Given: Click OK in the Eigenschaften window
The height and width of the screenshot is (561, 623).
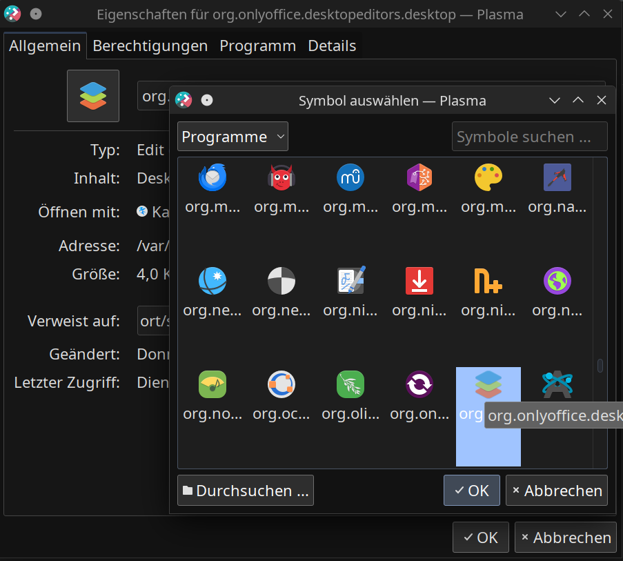Looking at the screenshot, I should (x=481, y=537).
